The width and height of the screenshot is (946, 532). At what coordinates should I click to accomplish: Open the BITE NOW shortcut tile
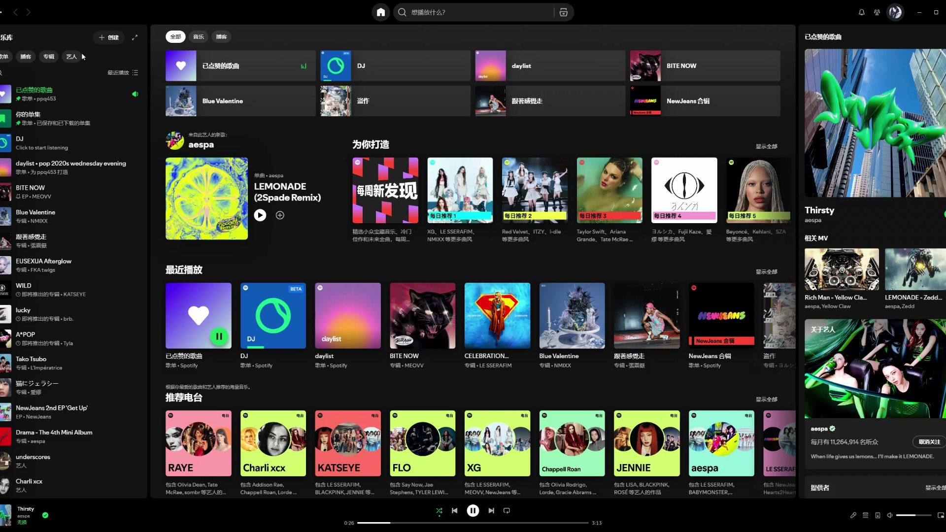click(705, 66)
